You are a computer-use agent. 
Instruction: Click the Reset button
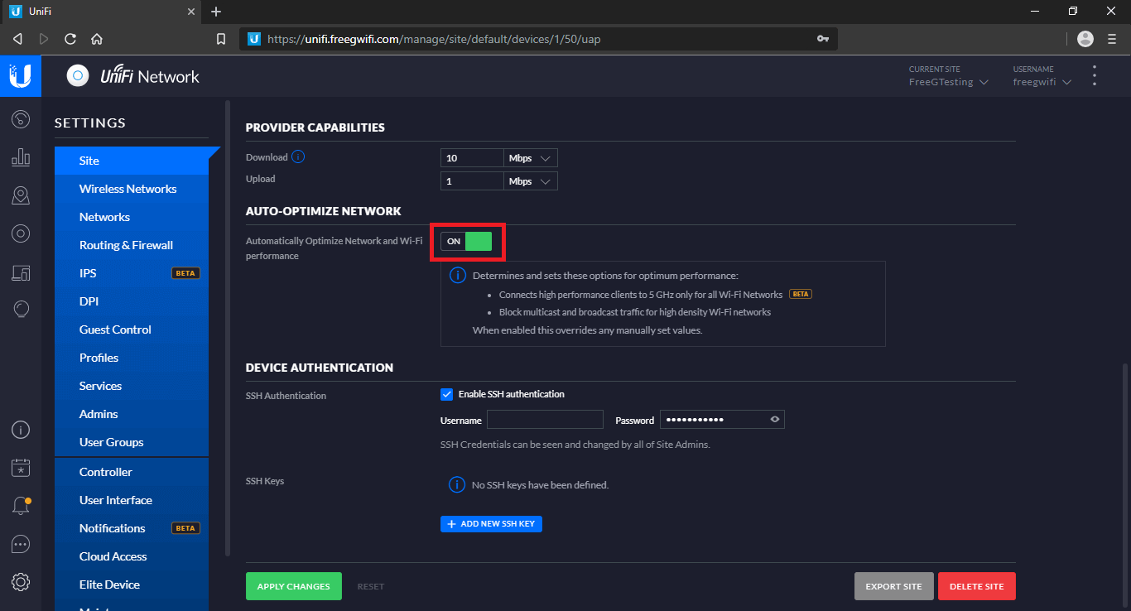[371, 586]
